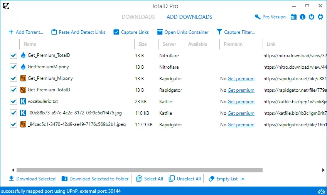Select vocabulario.txt file name

(43, 101)
